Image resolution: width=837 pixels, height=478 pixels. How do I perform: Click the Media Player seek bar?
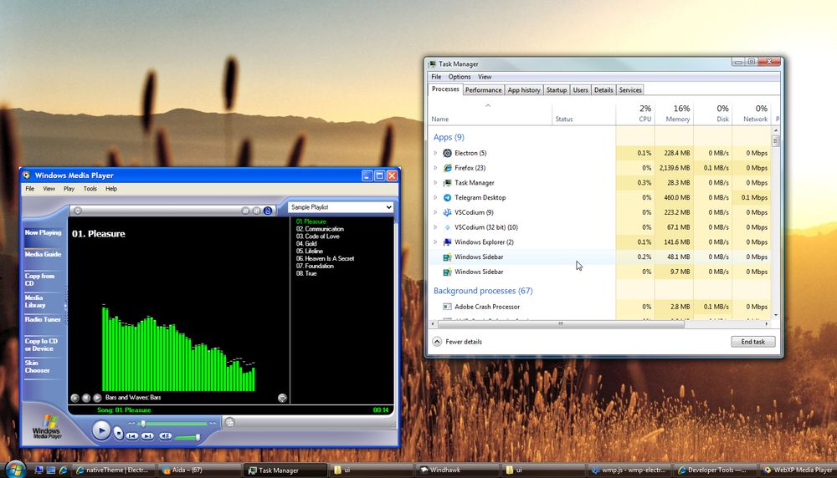click(173, 424)
